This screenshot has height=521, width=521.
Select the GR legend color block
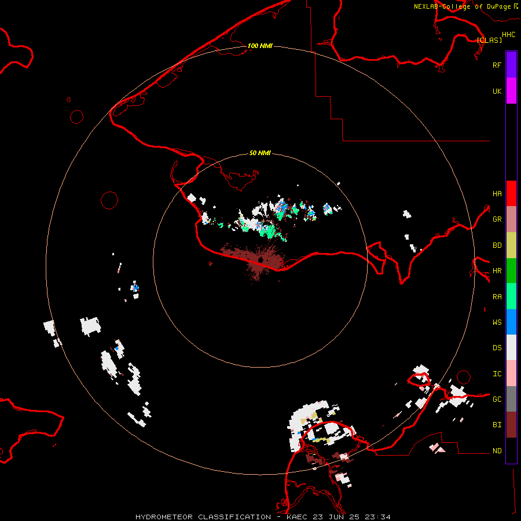click(x=511, y=219)
